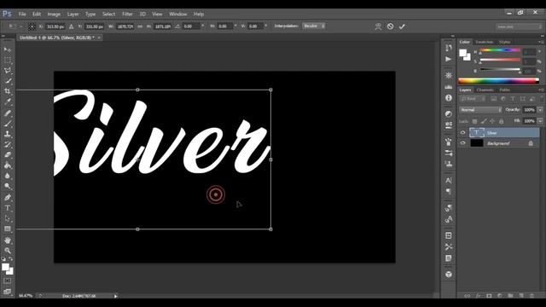This screenshot has width=546, height=307.
Task: Click the Hue slider in Color panel
Action: point(500,51)
